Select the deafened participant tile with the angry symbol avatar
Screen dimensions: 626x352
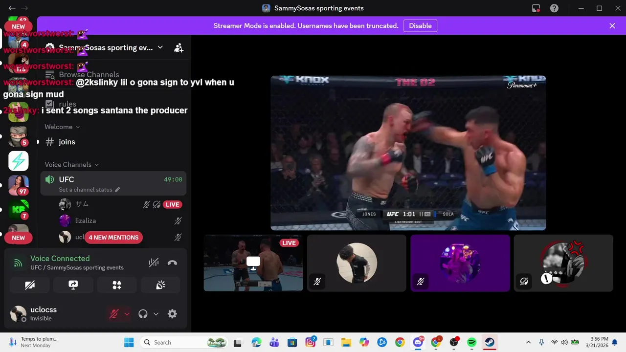click(x=563, y=263)
